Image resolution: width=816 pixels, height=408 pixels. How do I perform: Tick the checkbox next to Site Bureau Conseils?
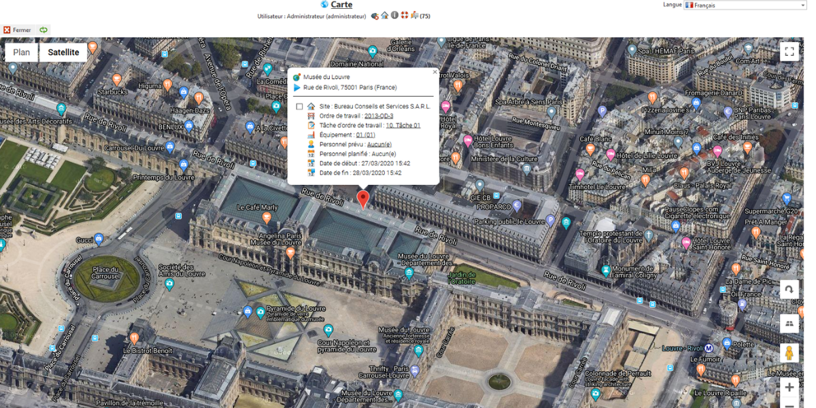299,107
